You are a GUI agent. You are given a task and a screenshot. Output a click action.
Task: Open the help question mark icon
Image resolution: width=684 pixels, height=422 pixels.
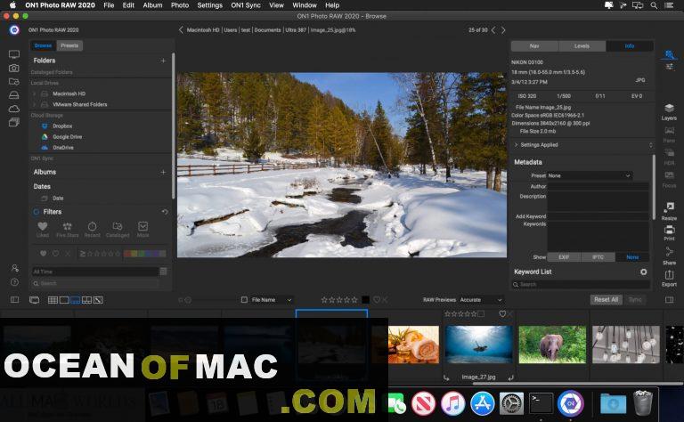click(x=14, y=282)
